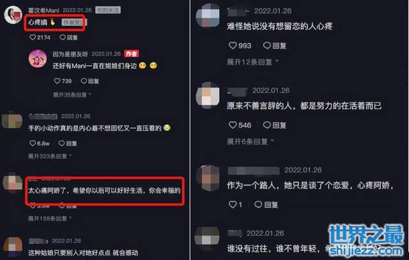Screen dimensions: 409x260
Task: Expand the 12 replies thread
Action: [x=252, y=62]
